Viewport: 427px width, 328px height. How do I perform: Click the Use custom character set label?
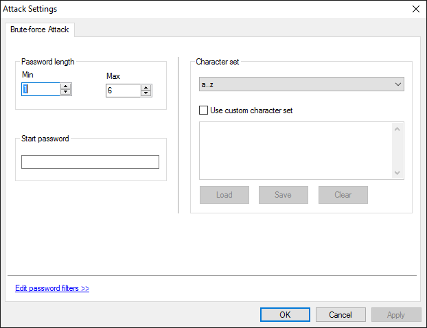(x=251, y=110)
